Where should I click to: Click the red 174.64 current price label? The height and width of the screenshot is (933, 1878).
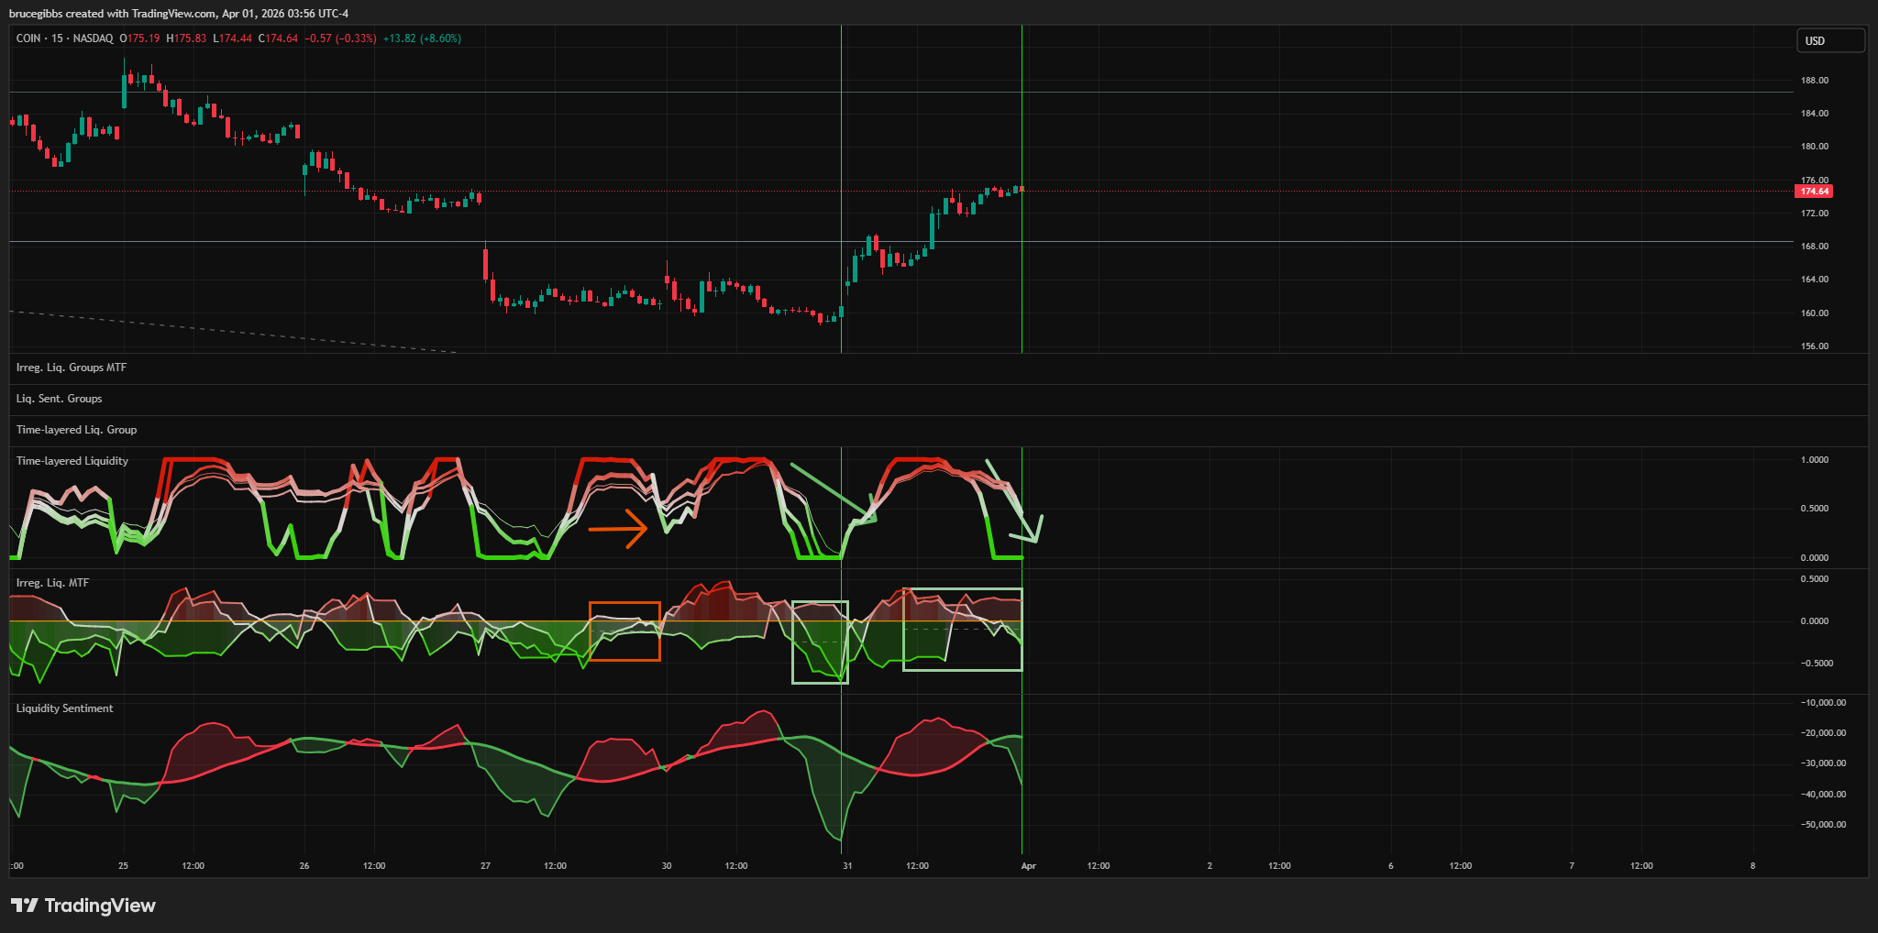(x=1814, y=192)
